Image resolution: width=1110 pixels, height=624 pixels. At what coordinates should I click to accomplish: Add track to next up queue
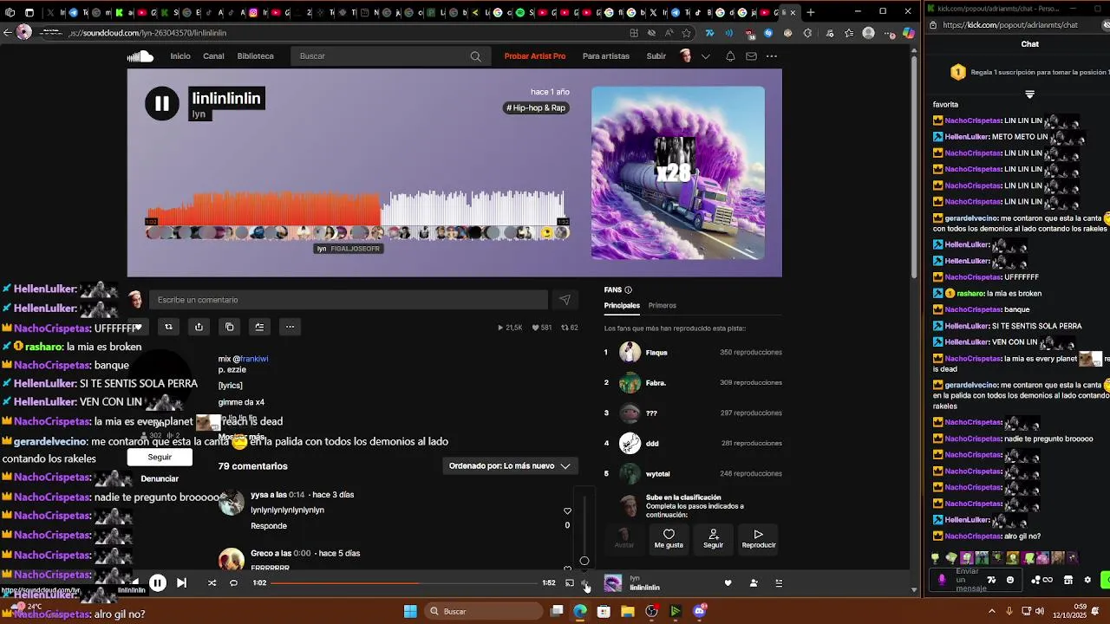(259, 327)
